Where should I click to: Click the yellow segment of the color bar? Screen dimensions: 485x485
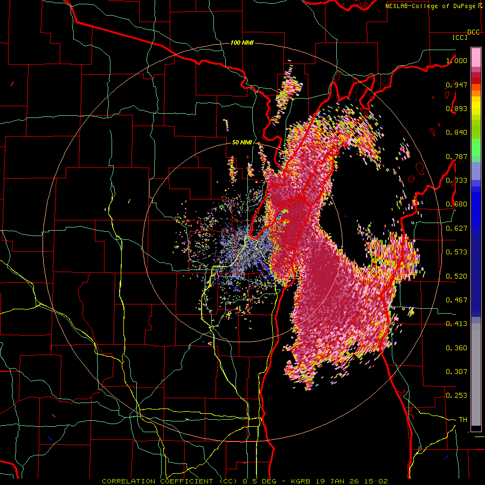[476, 106]
